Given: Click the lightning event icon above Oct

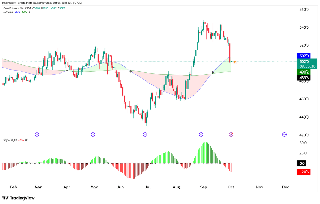Looking at the screenshot, I should [231, 134].
